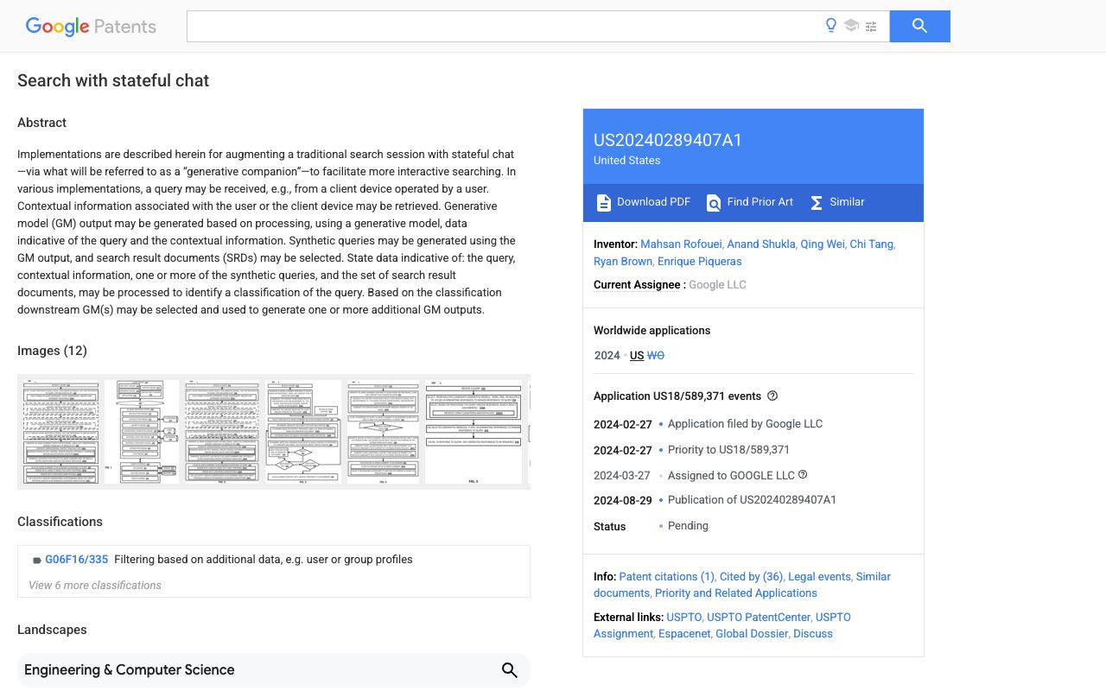The image size is (1106, 691).
Task: Click the Download PDF button label
Action: pos(653,202)
